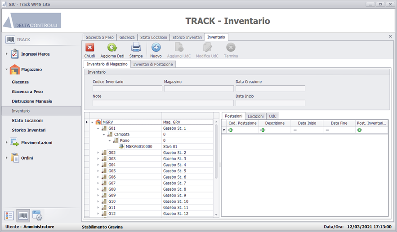Select the Stiva 01 cell
397x232 pixels.
click(x=187, y=146)
